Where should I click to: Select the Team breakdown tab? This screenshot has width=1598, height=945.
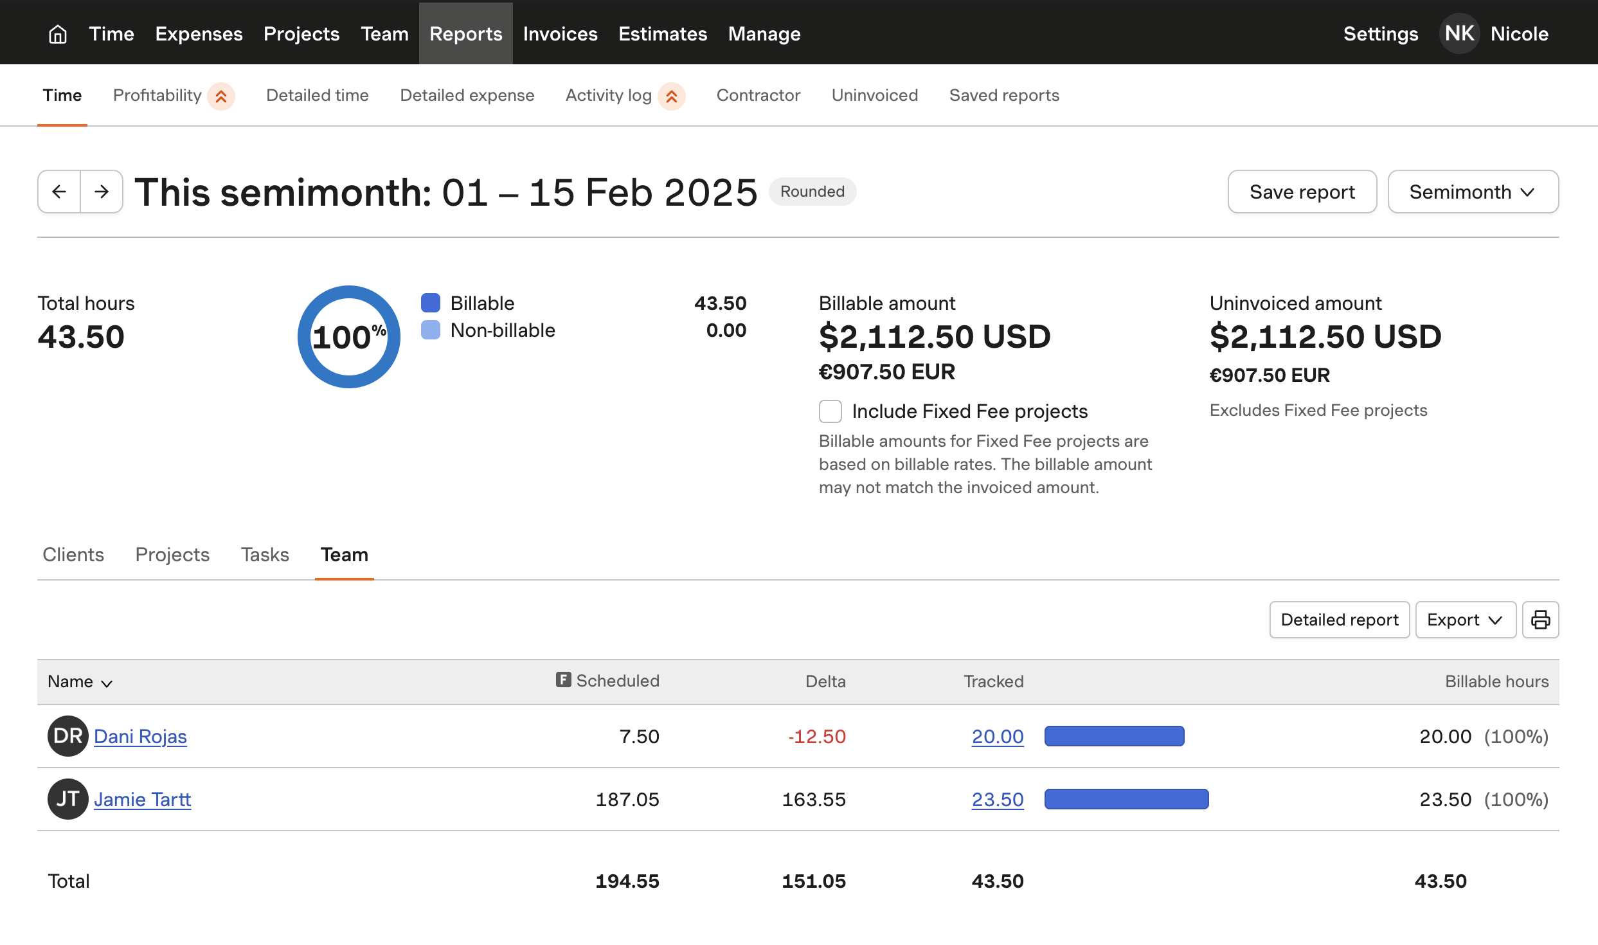tap(345, 555)
